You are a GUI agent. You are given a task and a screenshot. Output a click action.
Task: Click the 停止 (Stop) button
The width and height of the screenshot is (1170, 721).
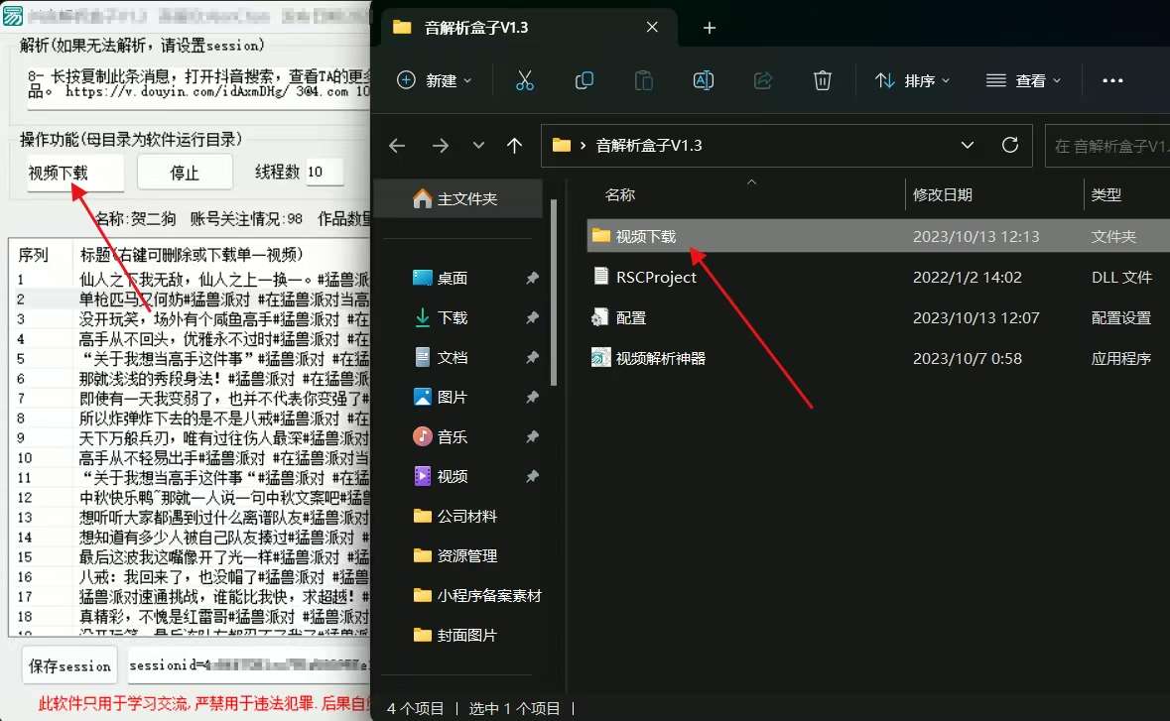point(185,173)
